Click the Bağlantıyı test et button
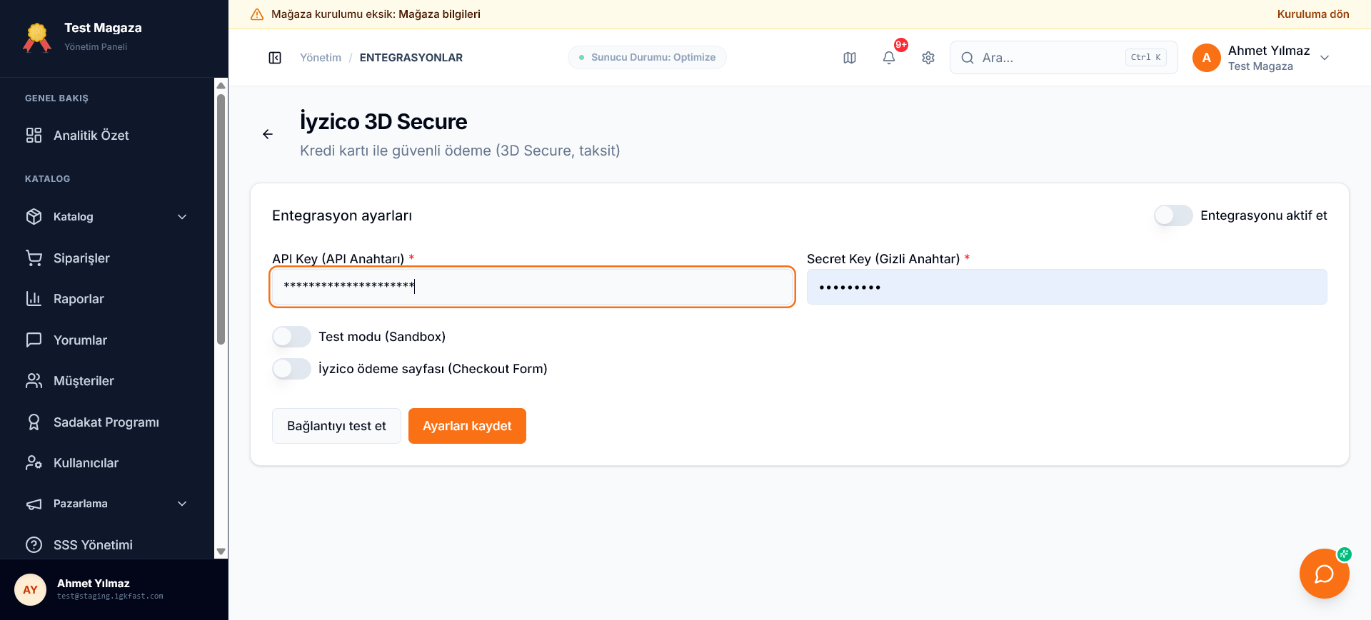The width and height of the screenshot is (1371, 620). (336, 426)
